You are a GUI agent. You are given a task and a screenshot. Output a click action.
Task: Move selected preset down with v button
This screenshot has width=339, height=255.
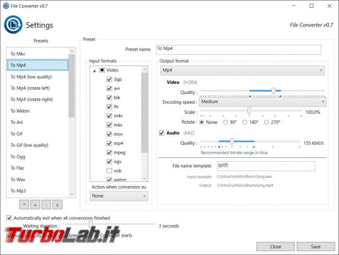coord(57,204)
